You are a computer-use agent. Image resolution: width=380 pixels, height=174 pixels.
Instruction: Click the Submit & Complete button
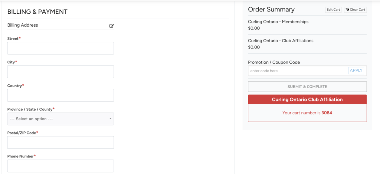click(307, 87)
